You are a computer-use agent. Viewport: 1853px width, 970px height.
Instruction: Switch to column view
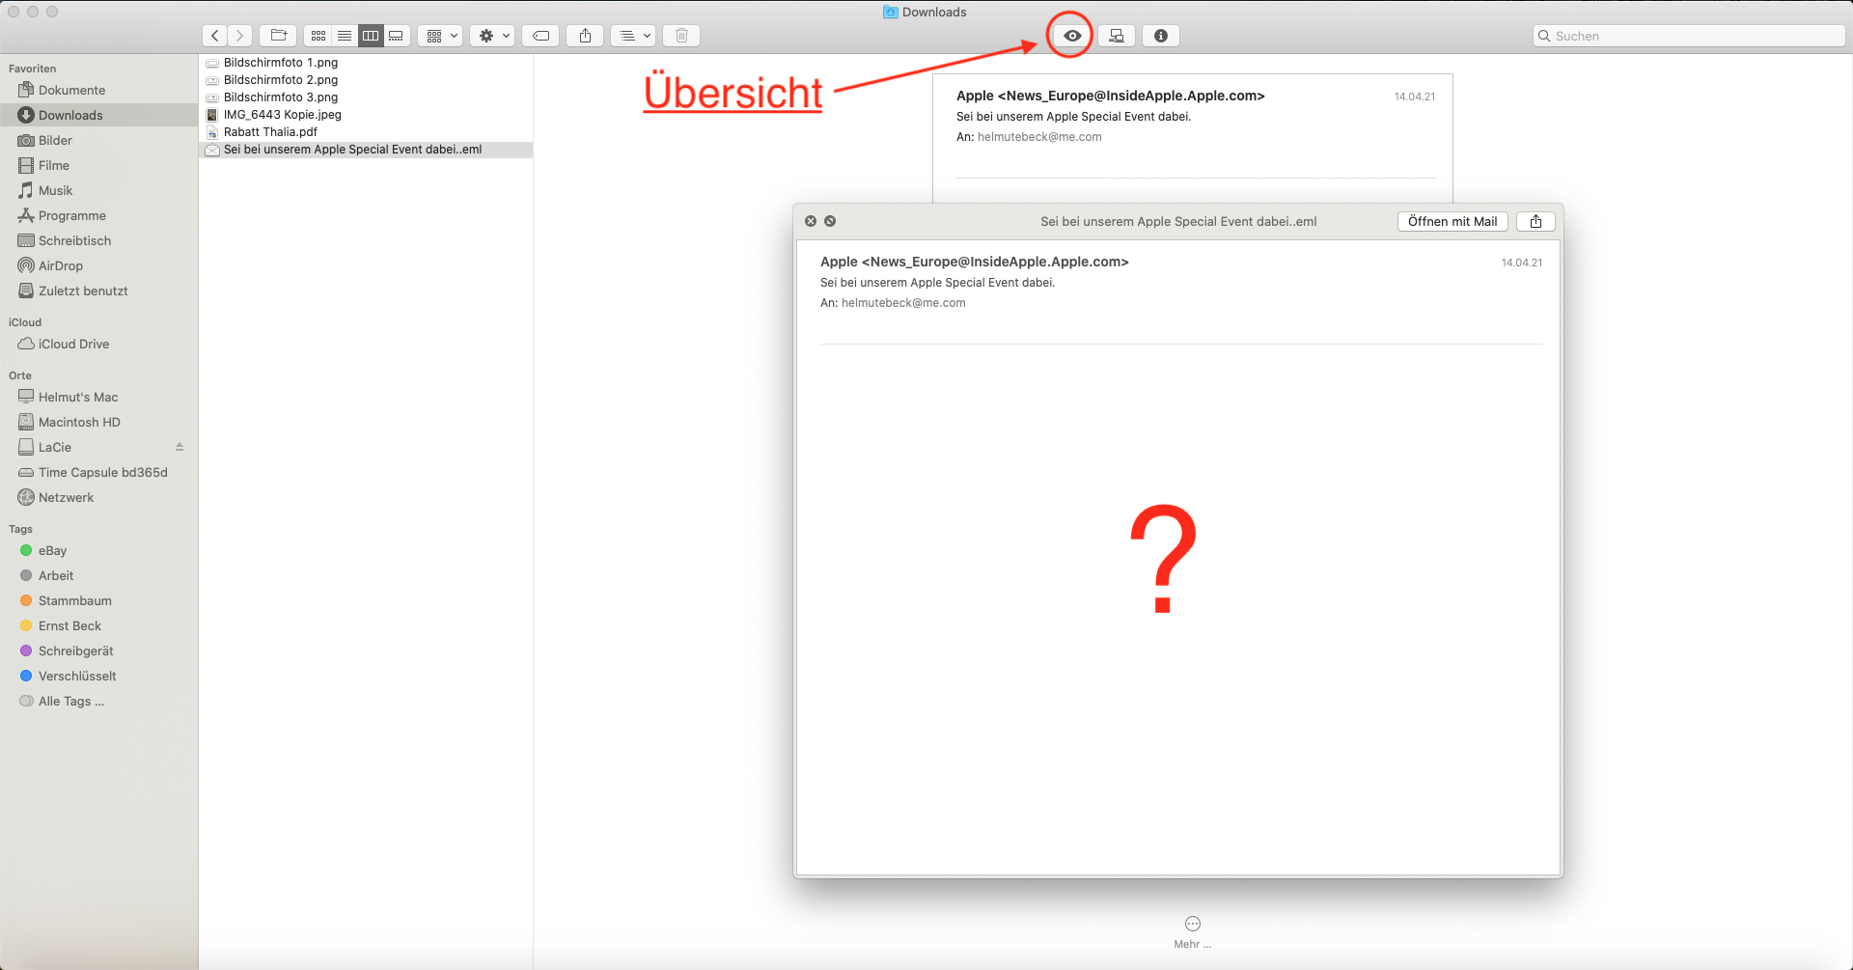pos(371,36)
